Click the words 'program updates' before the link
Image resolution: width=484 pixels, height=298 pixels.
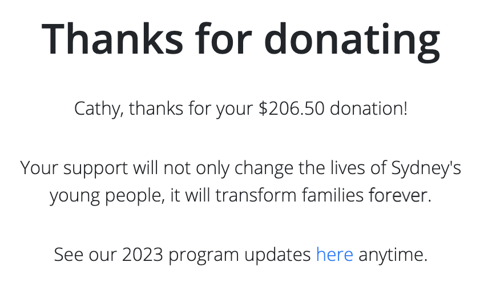click(x=240, y=255)
